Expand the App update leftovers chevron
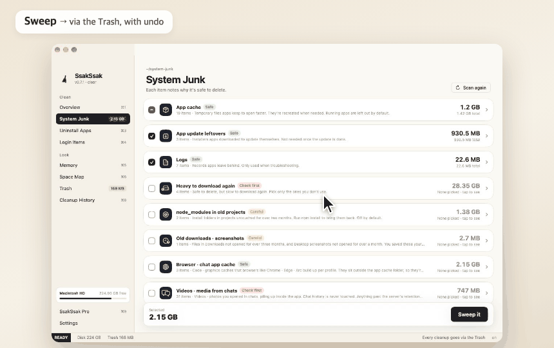 (486, 136)
